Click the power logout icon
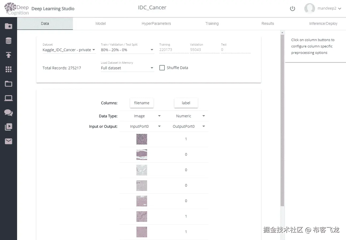Image resolution: width=346 pixels, height=240 pixels. pyautogui.click(x=293, y=9)
